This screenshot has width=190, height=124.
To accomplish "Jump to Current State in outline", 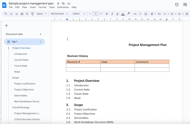I will click(21, 60).
